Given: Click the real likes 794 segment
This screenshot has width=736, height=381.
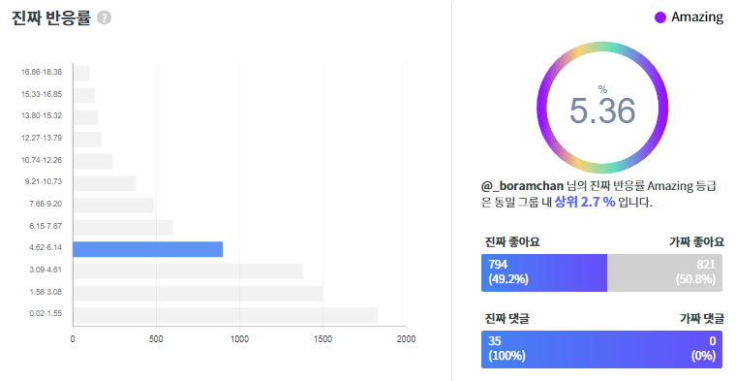Looking at the screenshot, I should [544, 273].
